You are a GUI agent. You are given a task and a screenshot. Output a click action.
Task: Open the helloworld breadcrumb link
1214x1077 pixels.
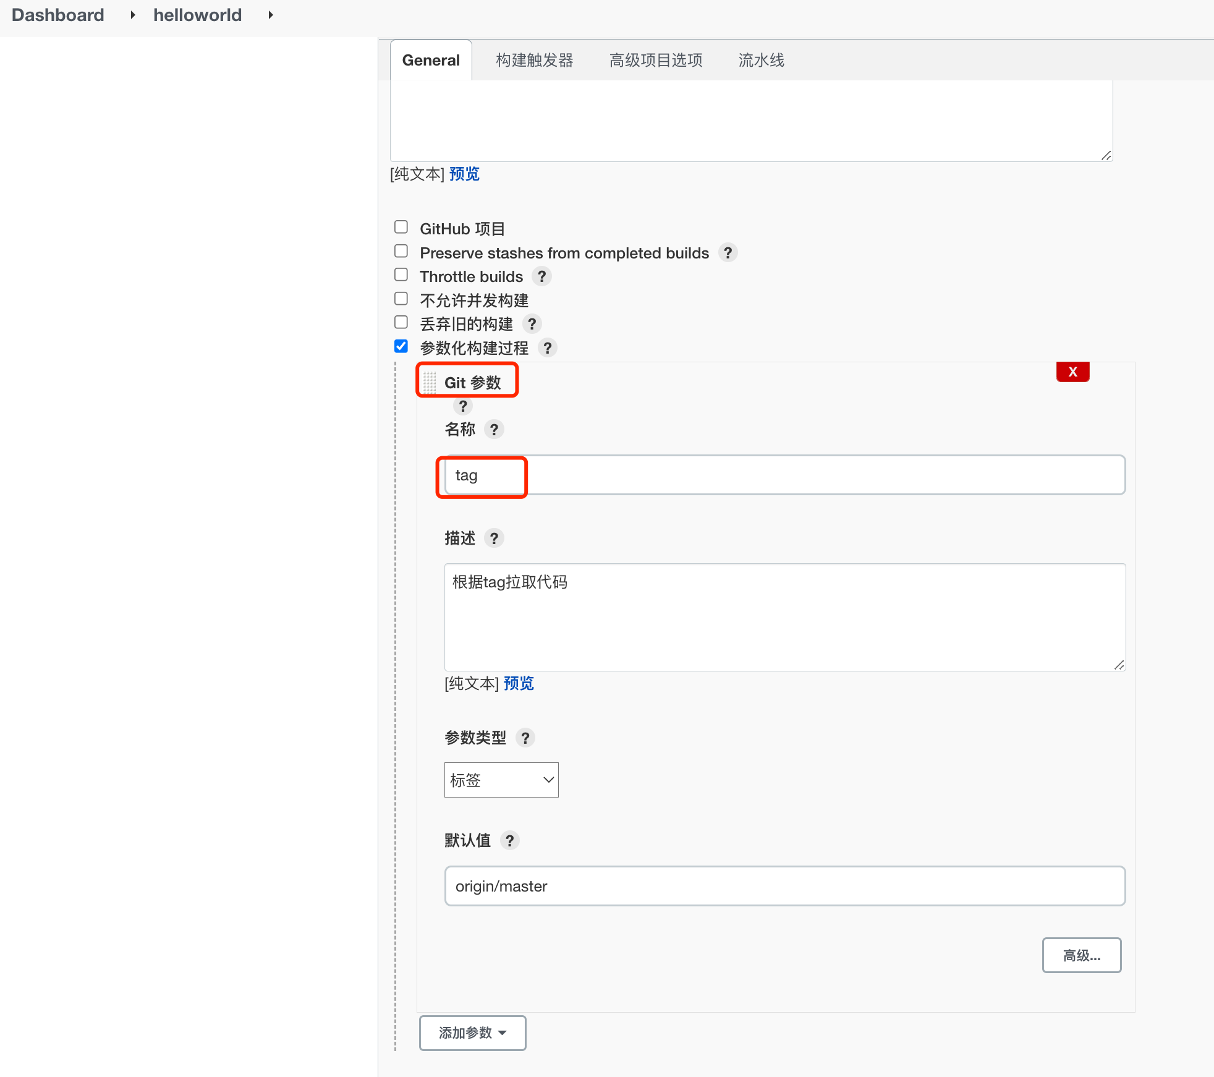[x=198, y=15]
